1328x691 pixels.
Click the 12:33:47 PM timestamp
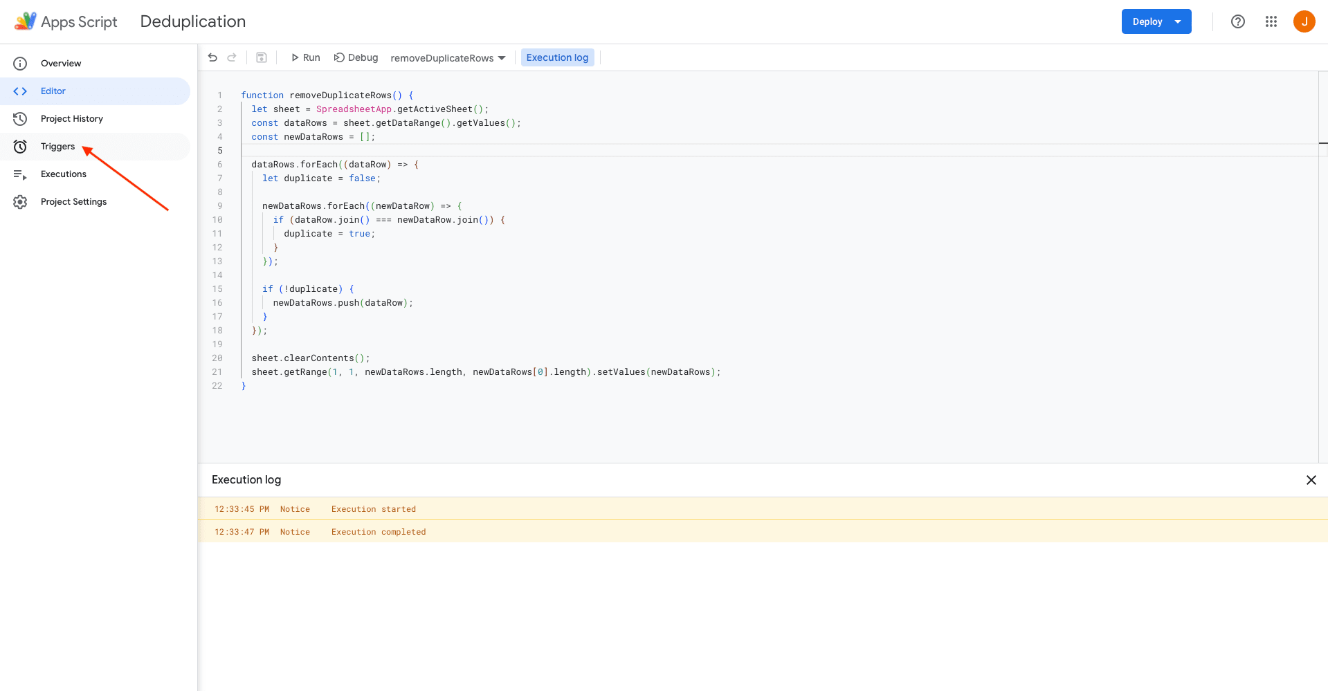(x=242, y=532)
